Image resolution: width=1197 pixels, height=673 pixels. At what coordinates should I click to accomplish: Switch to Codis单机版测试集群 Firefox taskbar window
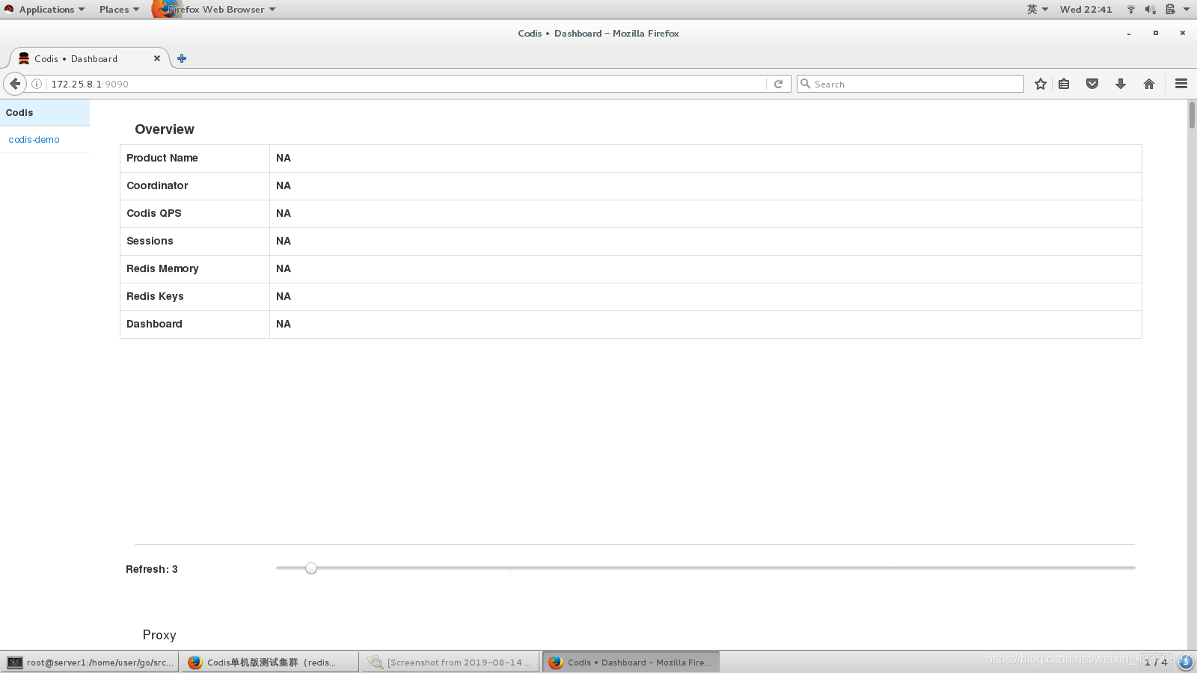(269, 662)
